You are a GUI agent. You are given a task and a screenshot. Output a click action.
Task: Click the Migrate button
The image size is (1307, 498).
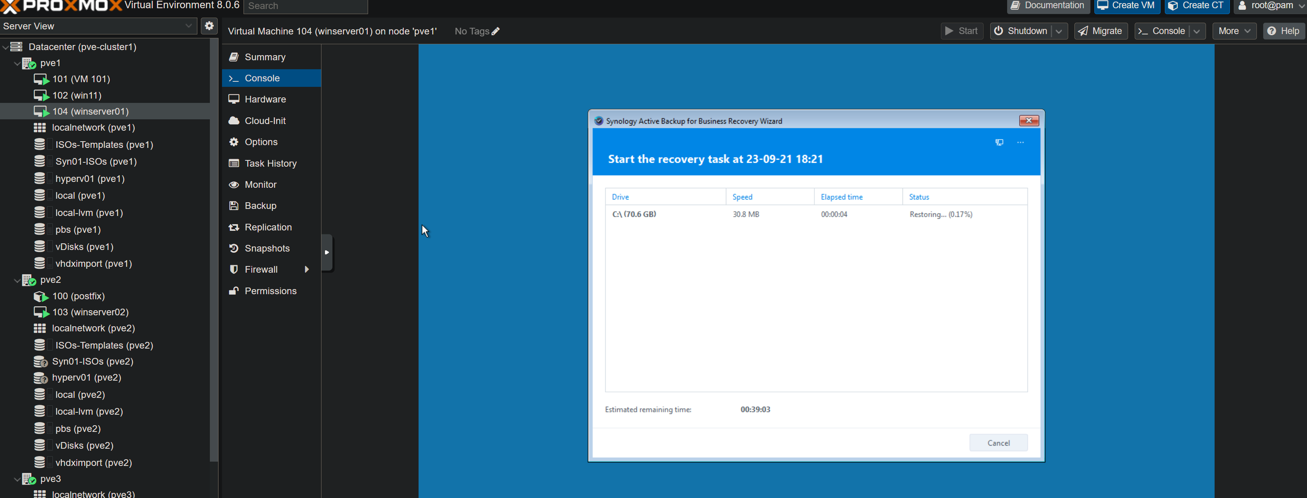tap(1101, 31)
